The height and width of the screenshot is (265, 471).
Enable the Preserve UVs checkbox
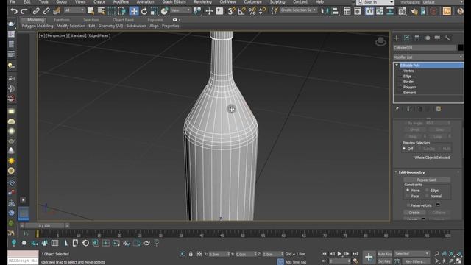[408, 205]
